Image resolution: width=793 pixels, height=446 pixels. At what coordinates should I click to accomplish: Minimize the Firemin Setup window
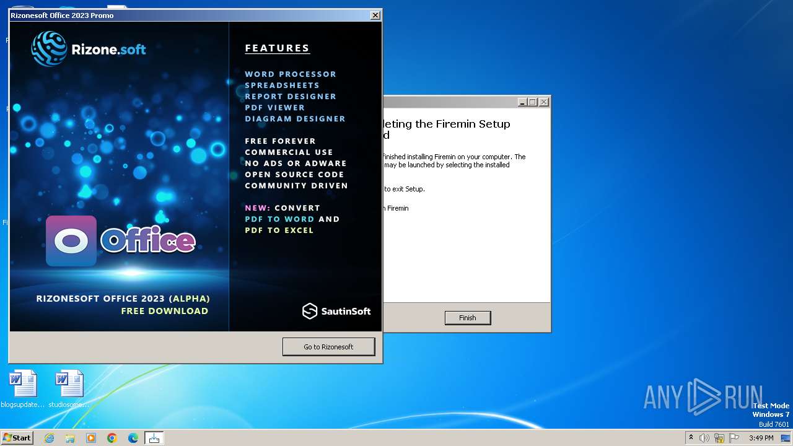point(522,102)
